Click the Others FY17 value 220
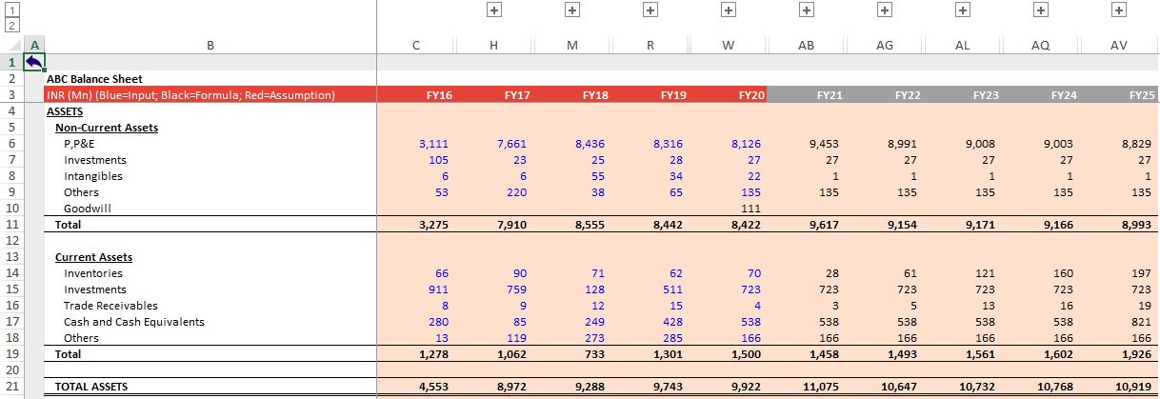The height and width of the screenshot is (399, 1160). click(517, 192)
